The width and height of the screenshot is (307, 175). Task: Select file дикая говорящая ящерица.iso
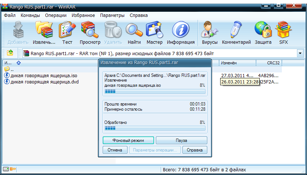click(x=41, y=76)
